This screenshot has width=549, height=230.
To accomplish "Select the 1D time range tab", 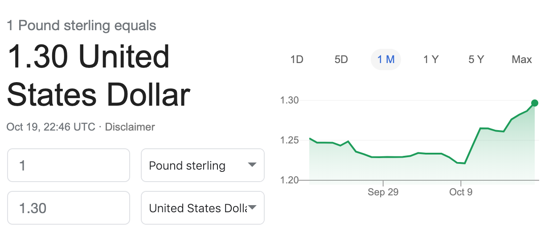I will pyautogui.click(x=297, y=59).
